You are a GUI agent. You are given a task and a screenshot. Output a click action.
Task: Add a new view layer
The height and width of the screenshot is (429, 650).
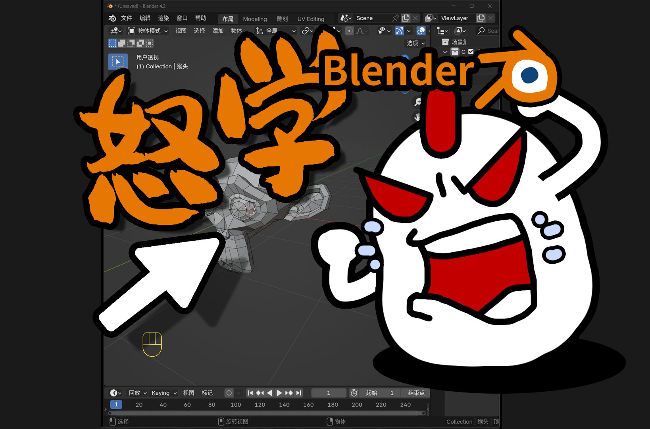(481, 18)
